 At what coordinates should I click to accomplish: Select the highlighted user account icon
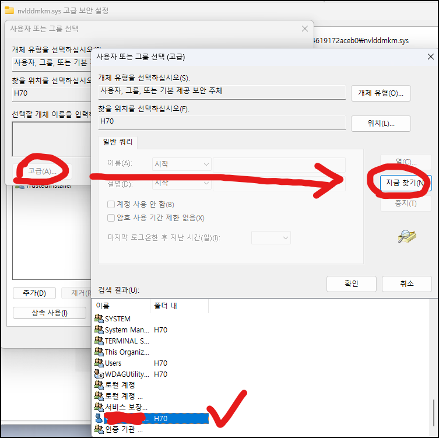[x=99, y=418]
